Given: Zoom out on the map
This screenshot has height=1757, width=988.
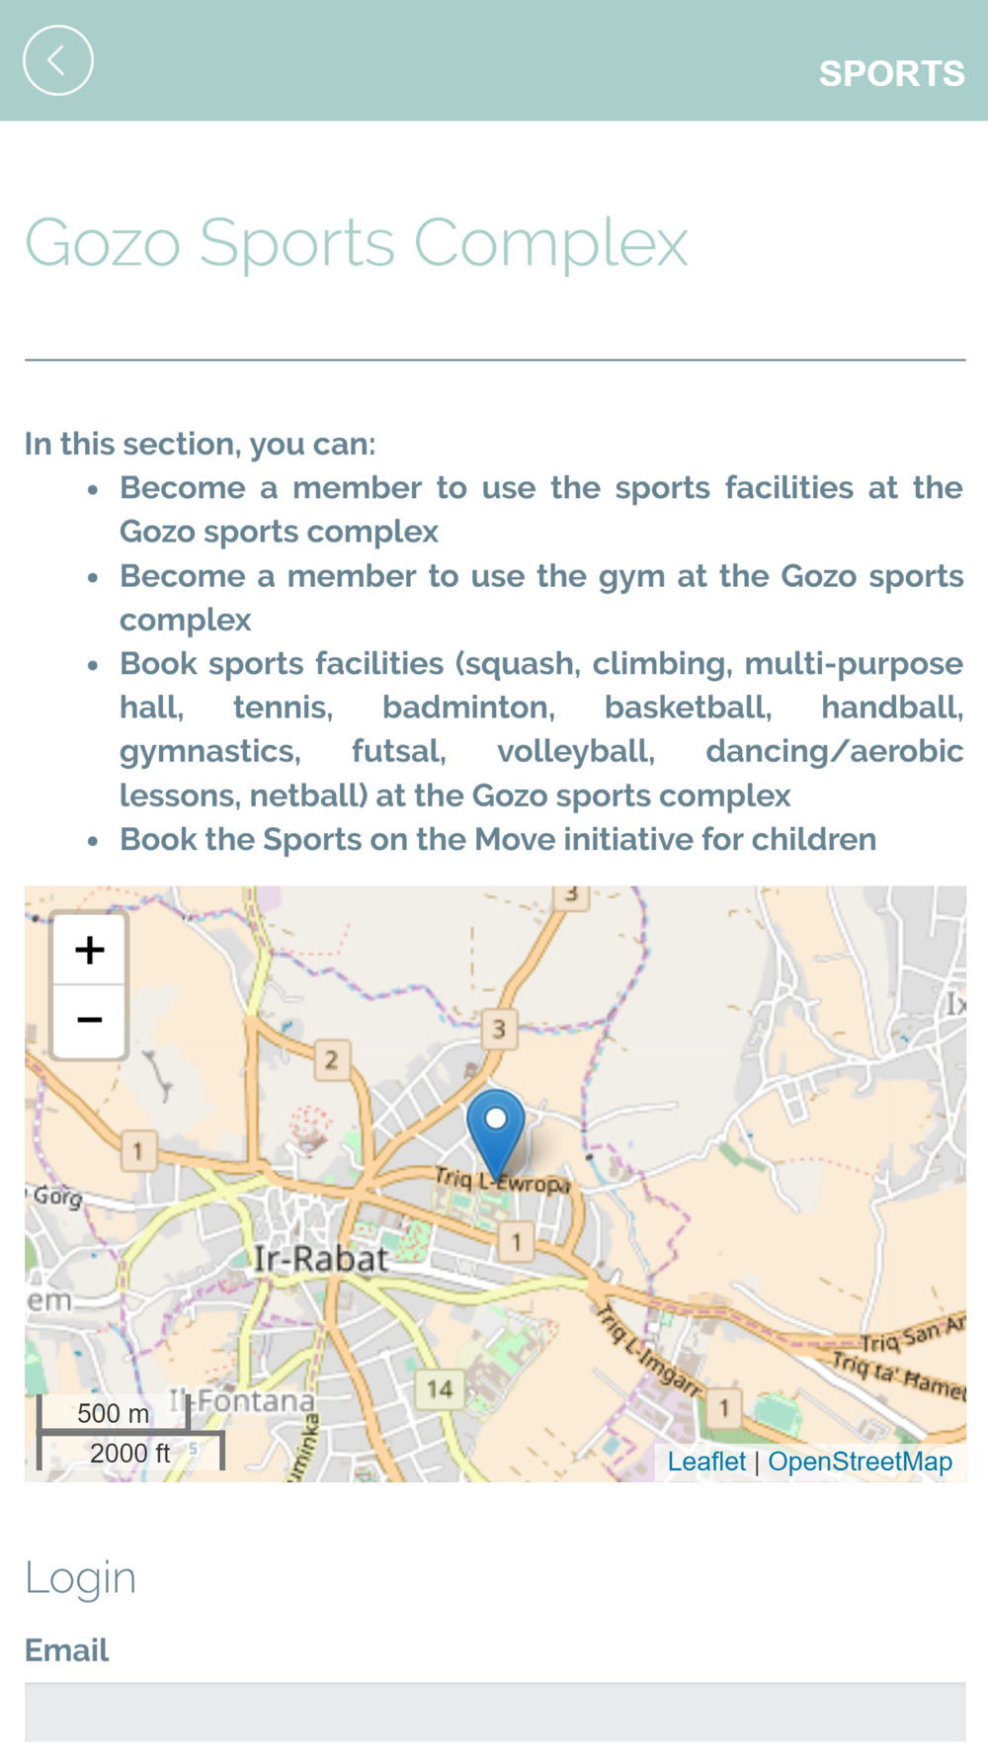Looking at the screenshot, I should pyautogui.click(x=89, y=1021).
